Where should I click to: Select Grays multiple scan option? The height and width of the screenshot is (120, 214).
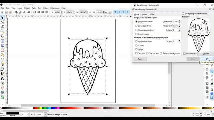[136, 49]
